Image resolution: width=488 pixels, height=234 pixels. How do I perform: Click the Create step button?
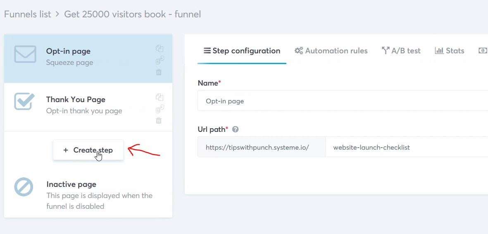(x=88, y=150)
